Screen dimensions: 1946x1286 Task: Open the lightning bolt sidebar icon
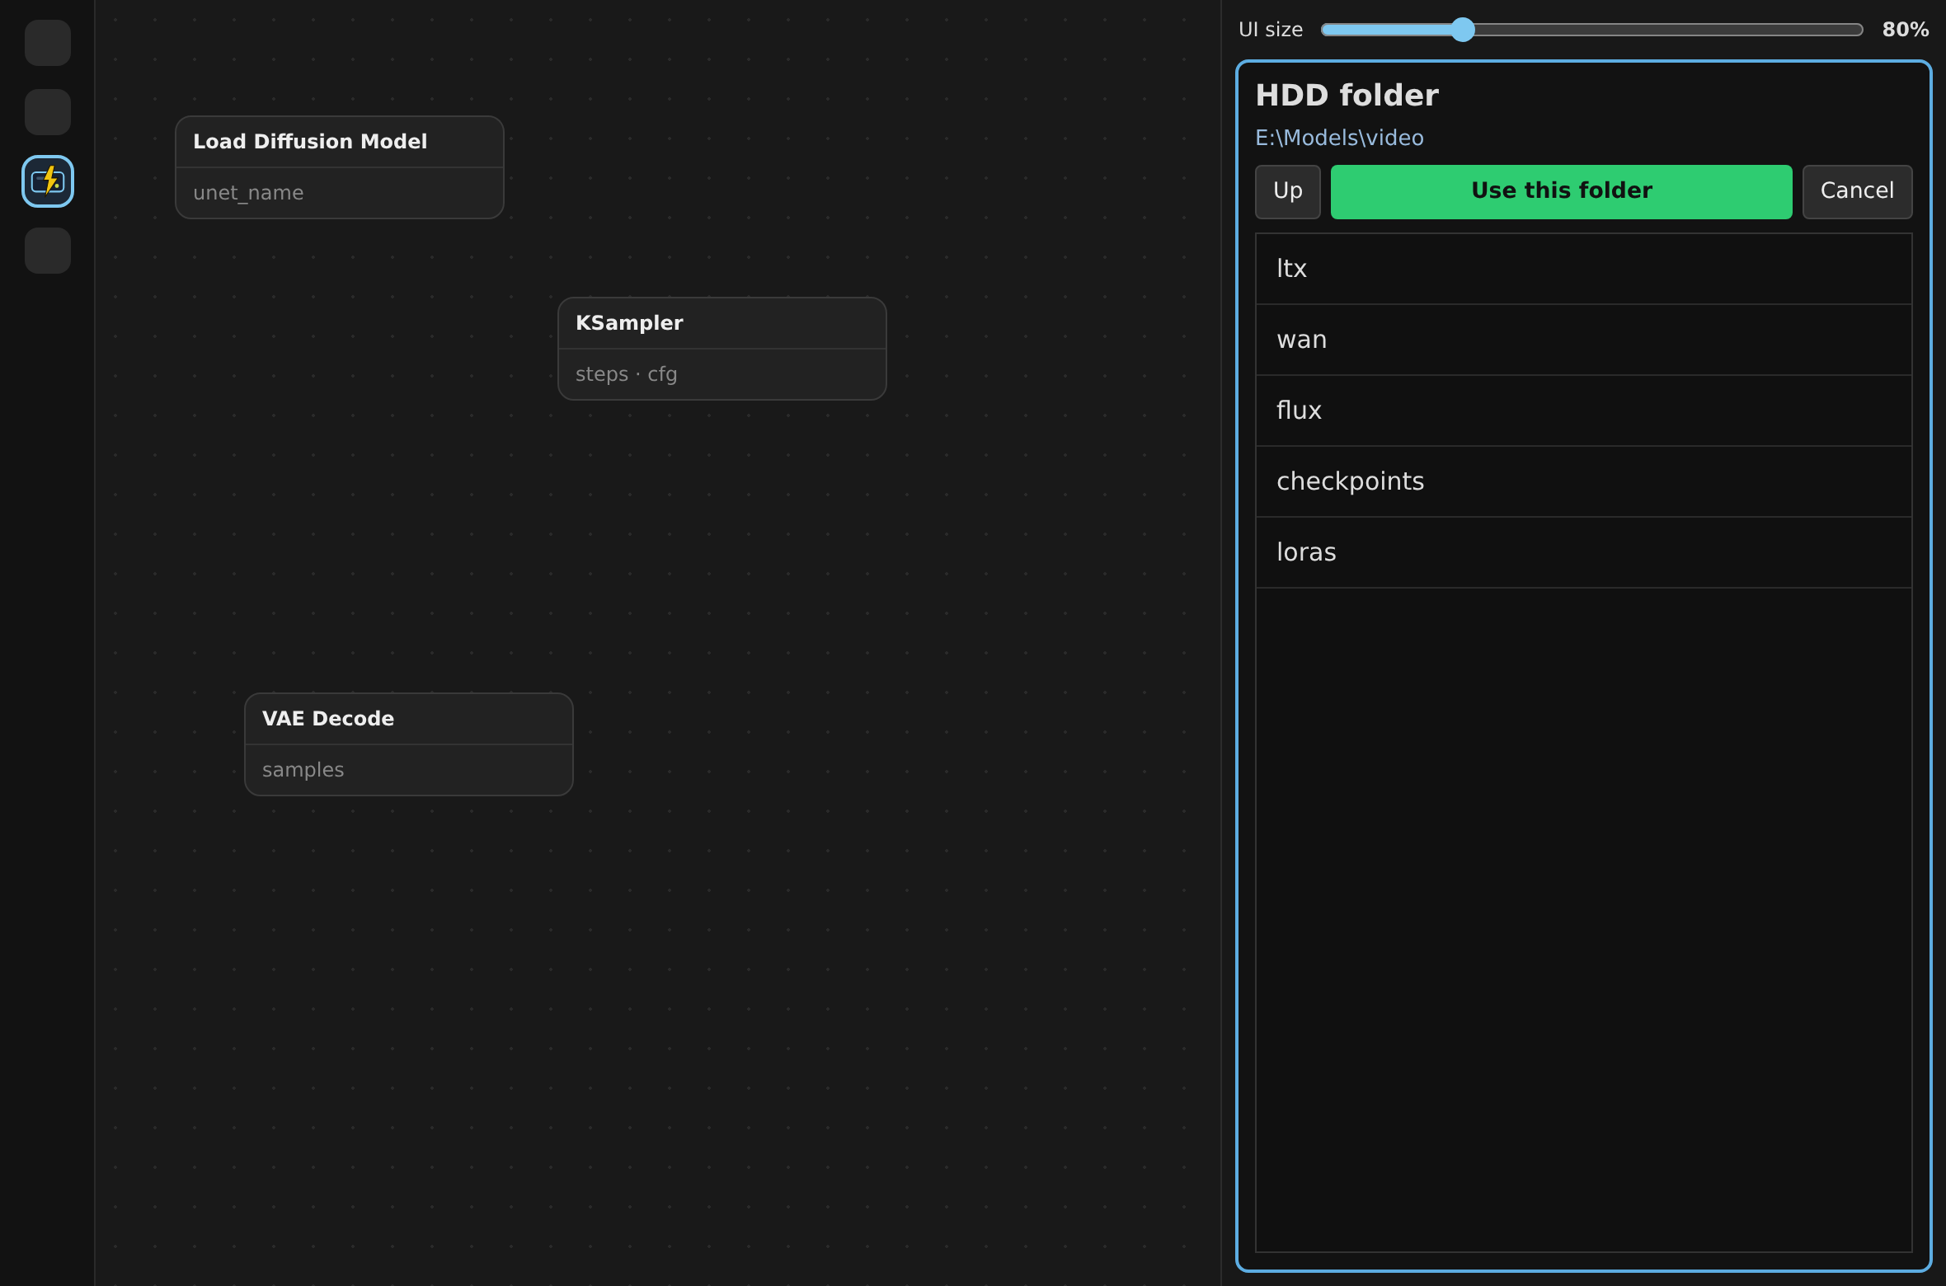(x=48, y=181)
